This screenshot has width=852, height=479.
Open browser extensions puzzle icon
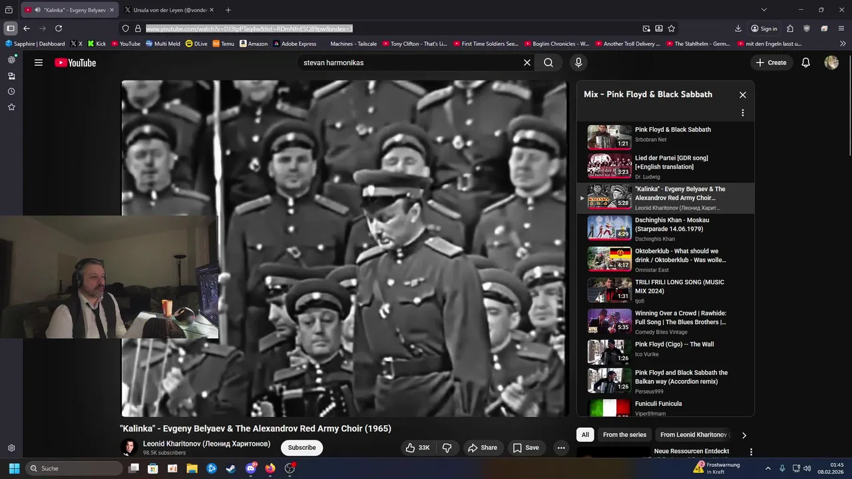[x=790, y=29]
